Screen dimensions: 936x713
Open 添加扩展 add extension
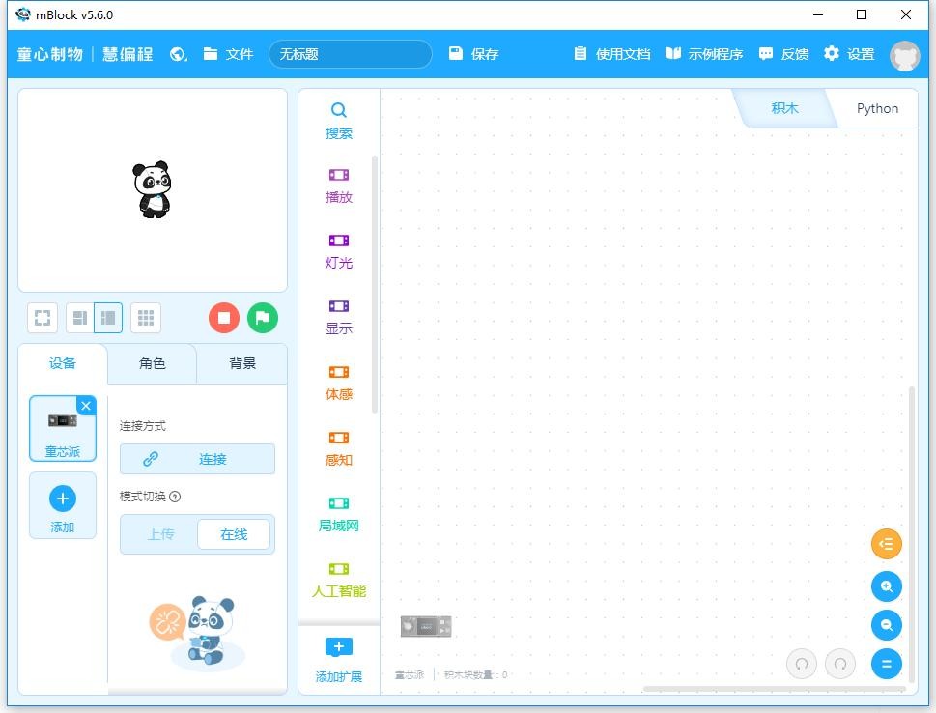click(338, 661)
